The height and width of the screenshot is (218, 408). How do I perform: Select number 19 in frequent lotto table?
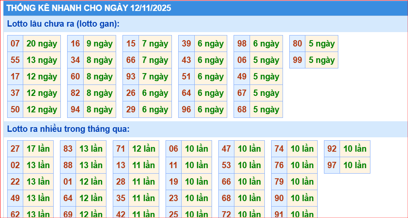174,182
